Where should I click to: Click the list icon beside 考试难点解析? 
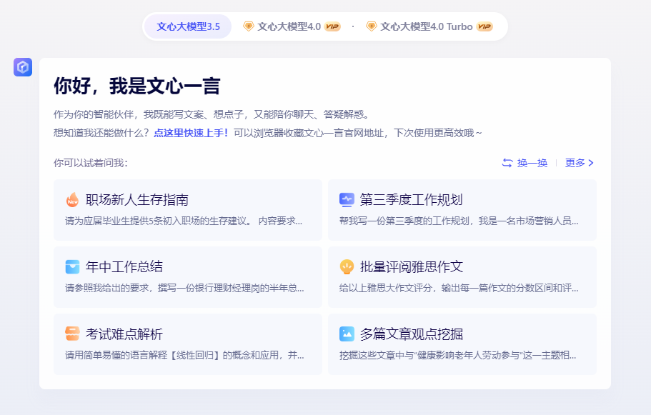coord(72,334)
